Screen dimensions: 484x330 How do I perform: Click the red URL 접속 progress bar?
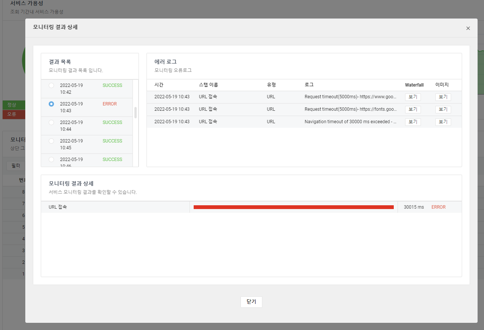(294, 207)
